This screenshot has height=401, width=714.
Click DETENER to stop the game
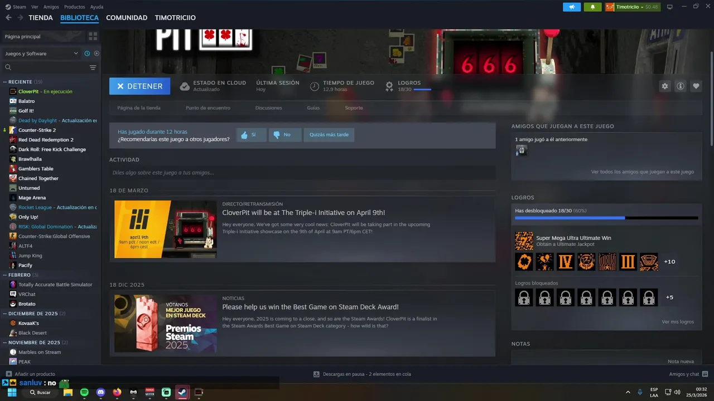click(x=139, y=86)
